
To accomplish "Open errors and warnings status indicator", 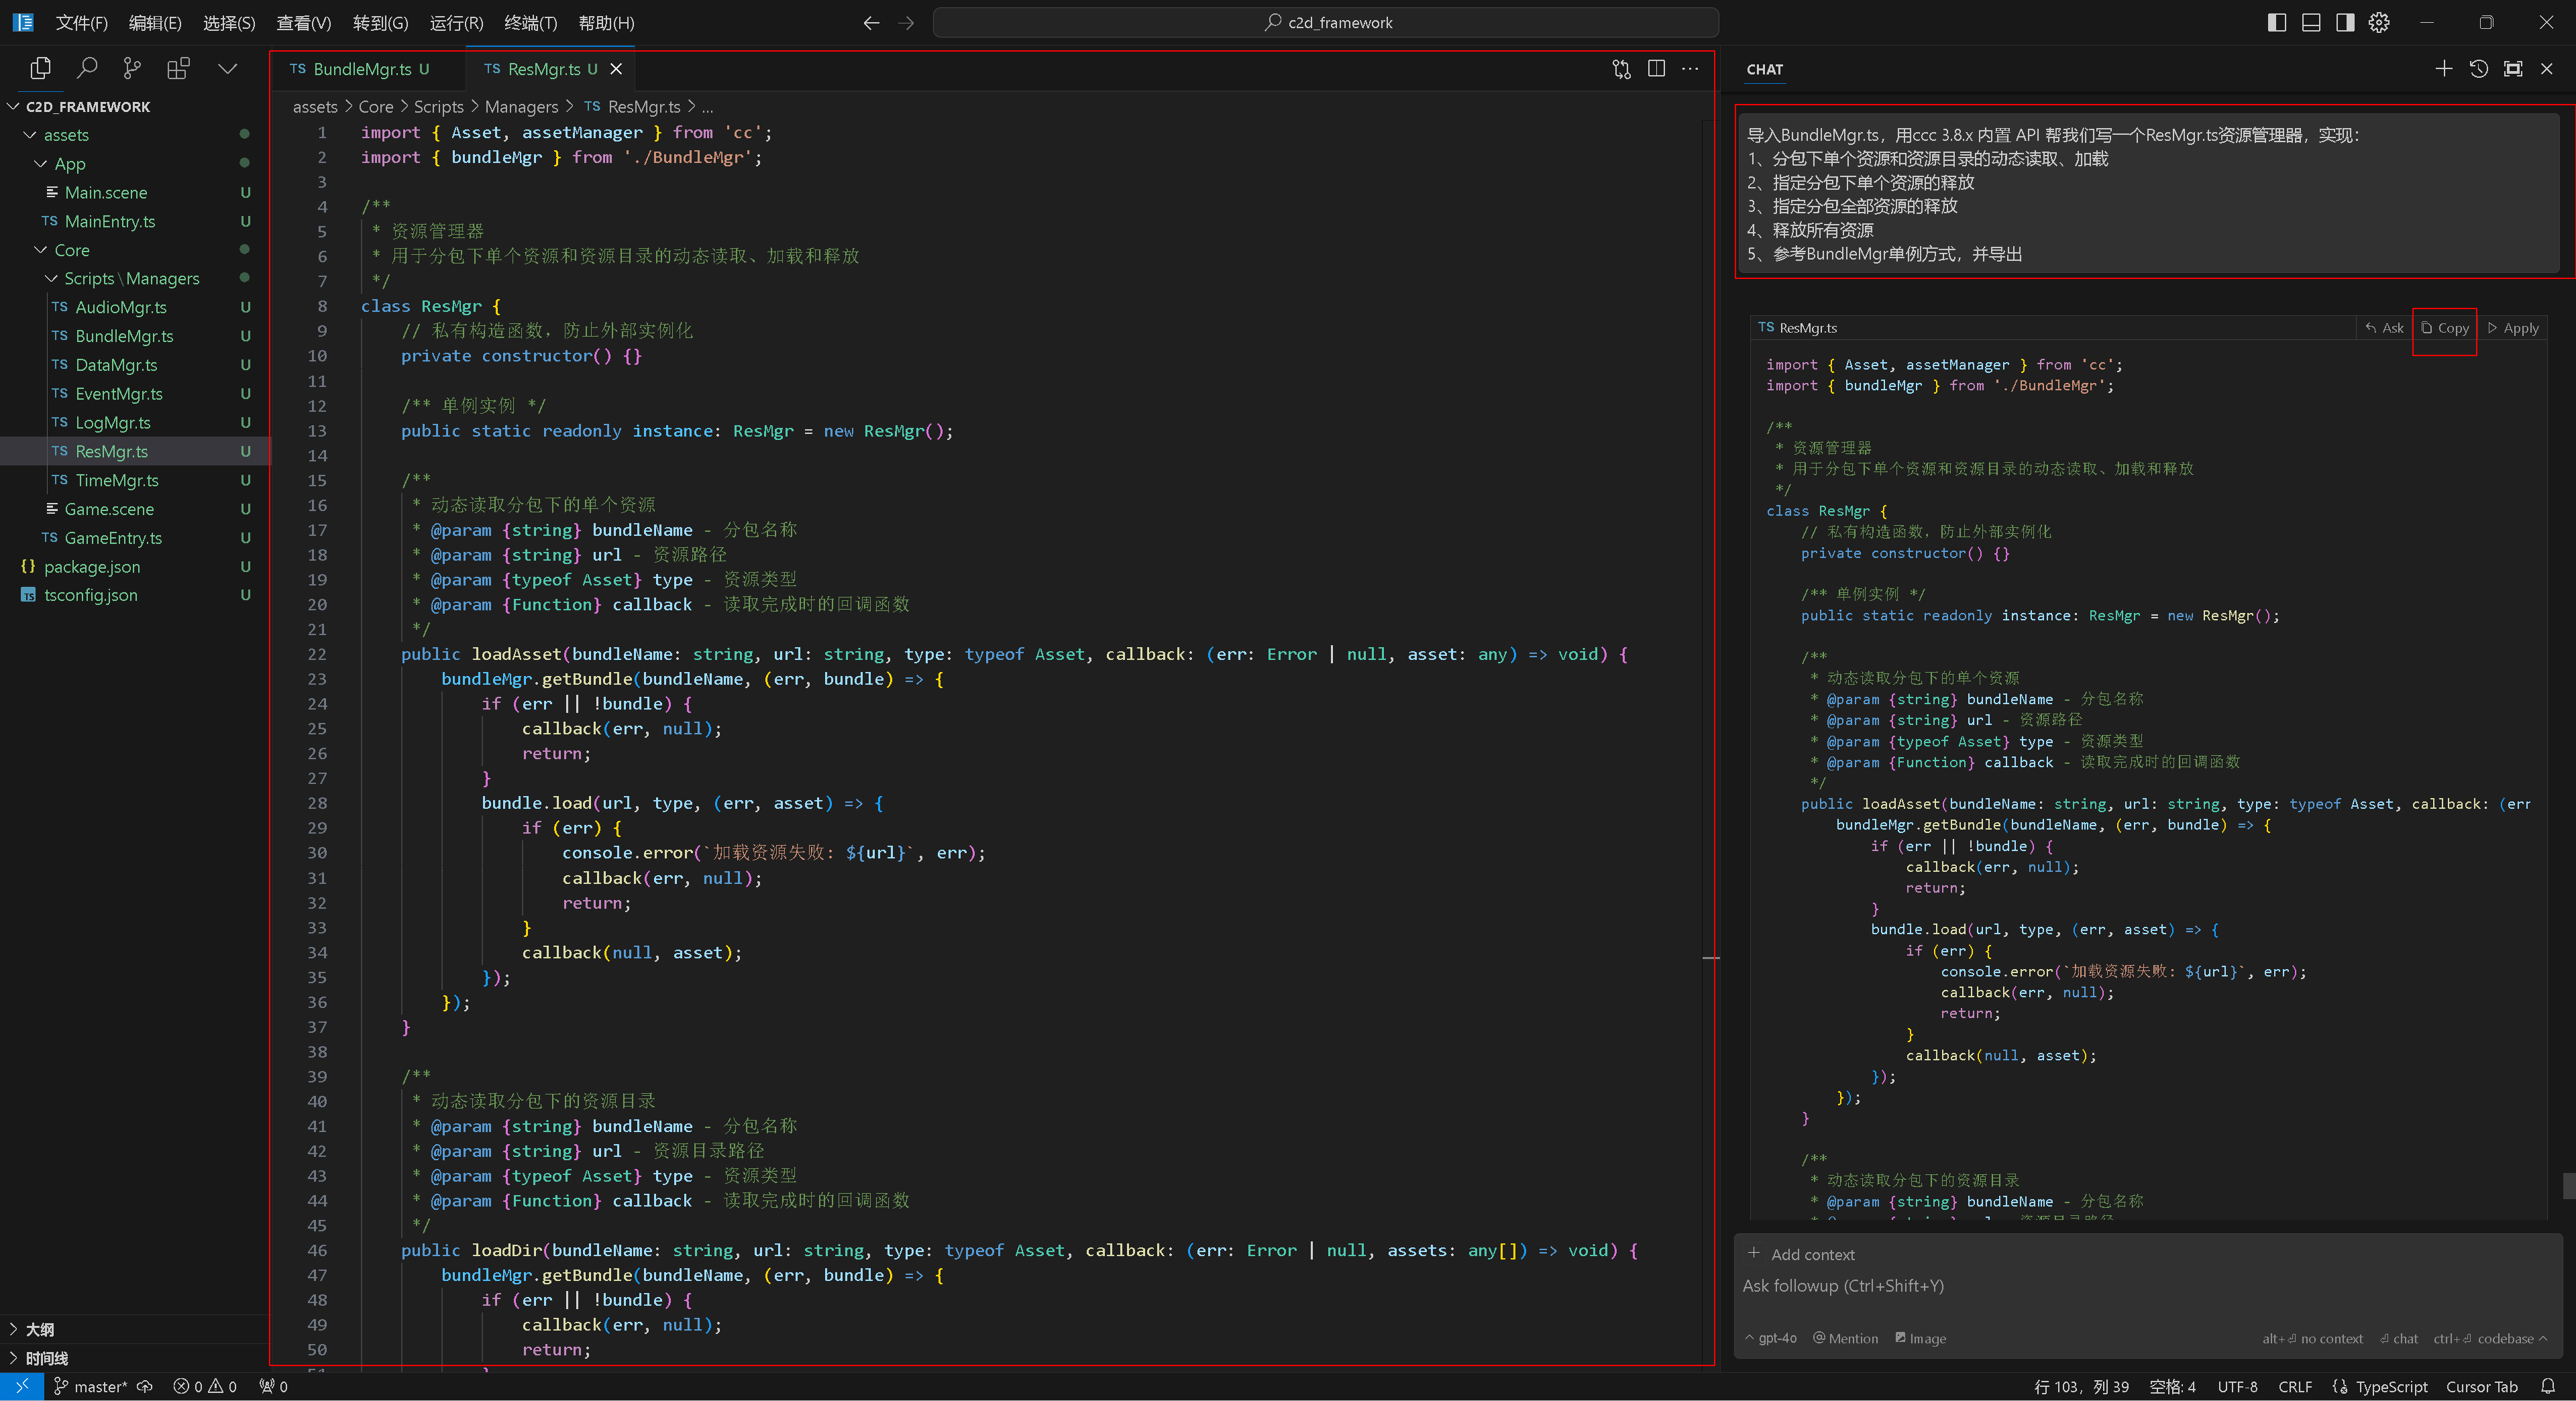I will click(x=205, y=1387).
